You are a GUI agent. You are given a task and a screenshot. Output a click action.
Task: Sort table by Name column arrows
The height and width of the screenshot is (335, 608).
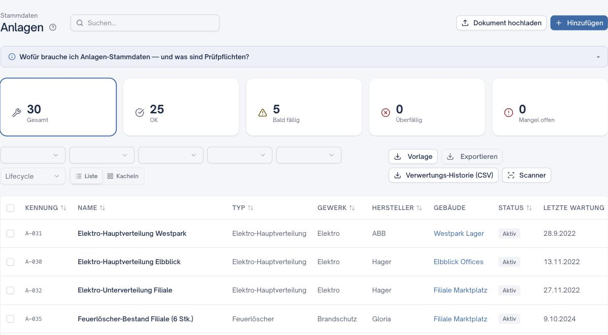tap(102, 208)
